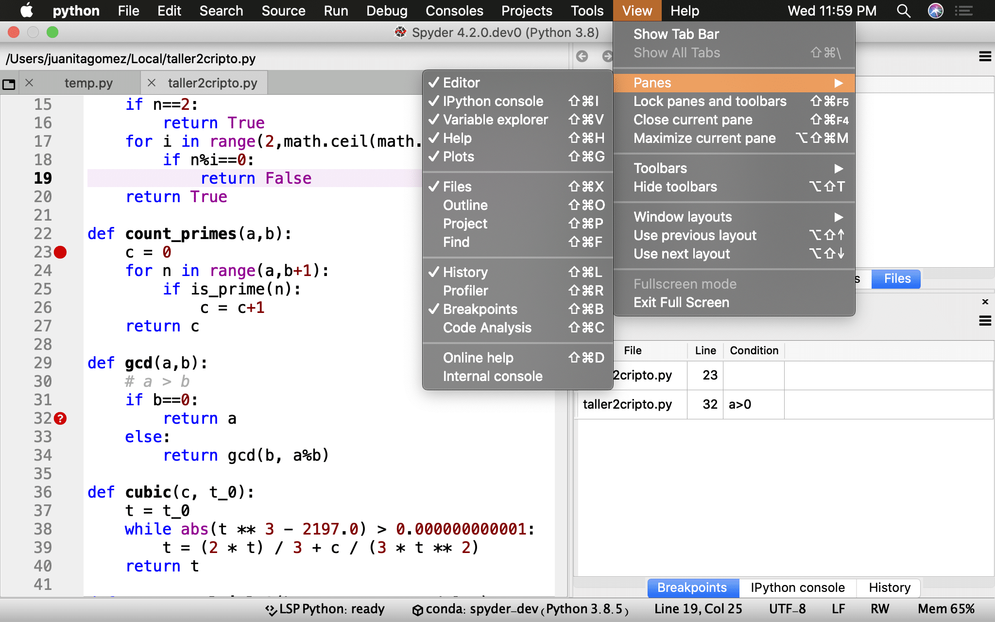Enable the Profiler pane
The width and height of the screenshot is (995, 622).
(518, 291)
